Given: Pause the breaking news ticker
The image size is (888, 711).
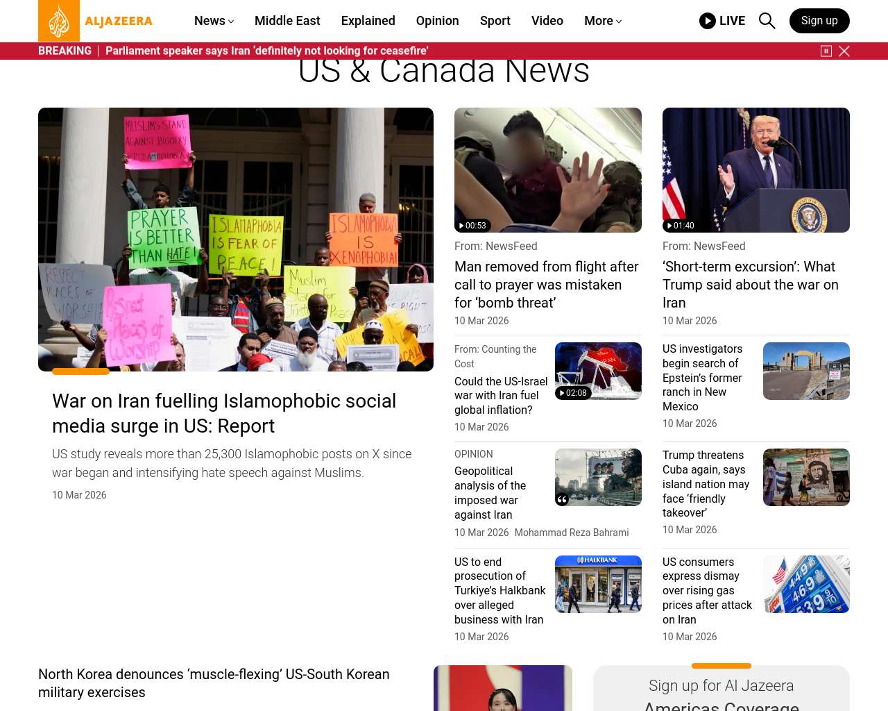Looking at the screenshot, I should (826, 51).
